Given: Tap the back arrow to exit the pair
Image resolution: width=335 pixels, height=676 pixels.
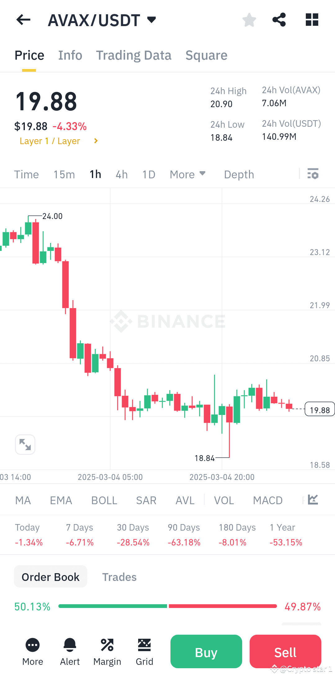Looking at the screenshot, I should click(x=23, y=20).
